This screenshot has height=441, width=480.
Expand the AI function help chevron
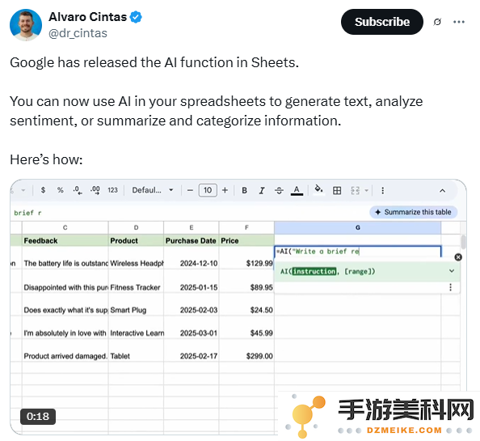click(452, 271)
